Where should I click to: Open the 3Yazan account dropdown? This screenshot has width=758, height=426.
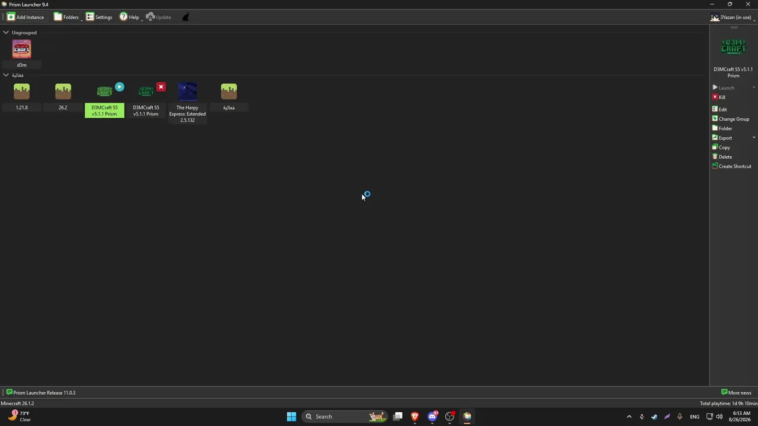point(733,17)
